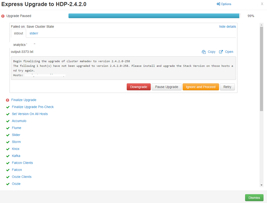
Task: Expand the Storm upgrade stage
Action: pos(16,142)
